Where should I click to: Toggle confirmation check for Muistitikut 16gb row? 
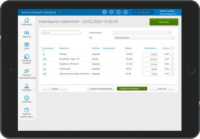pyautogui.click(x=172, y=59)
